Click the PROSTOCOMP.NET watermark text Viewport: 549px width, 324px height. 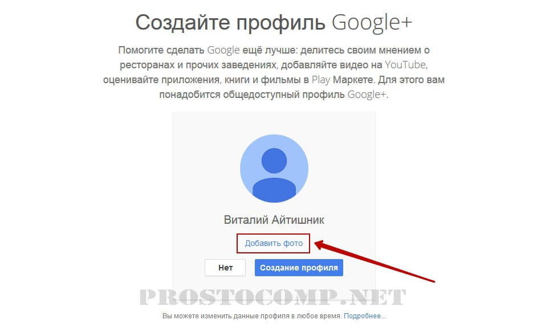(x=273, y=297)
